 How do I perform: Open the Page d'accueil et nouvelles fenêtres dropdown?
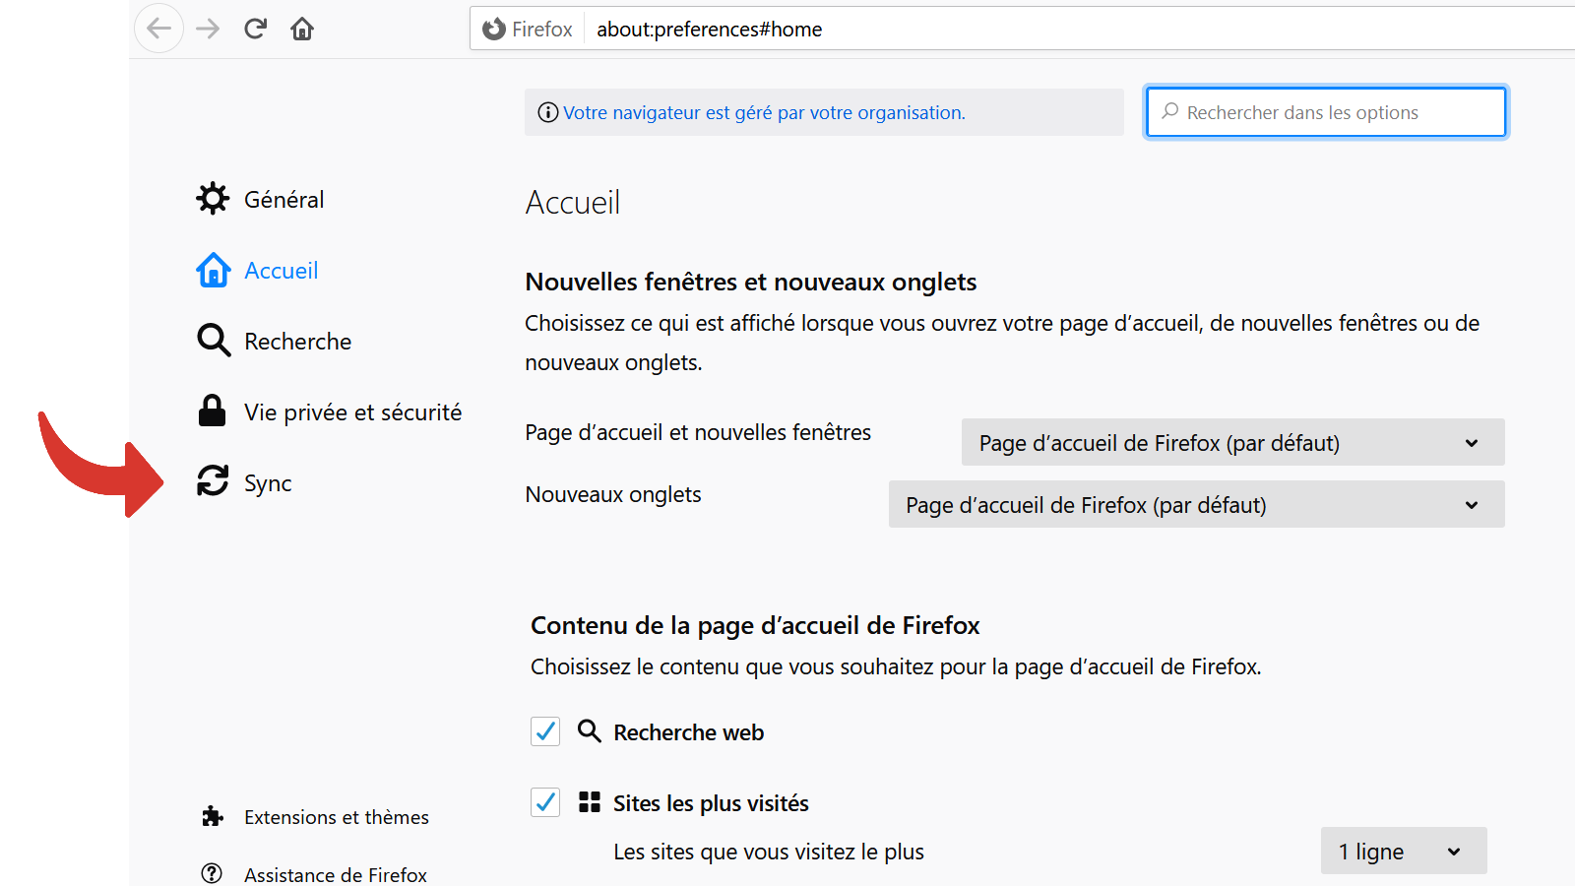click(x=1232, y=442)
